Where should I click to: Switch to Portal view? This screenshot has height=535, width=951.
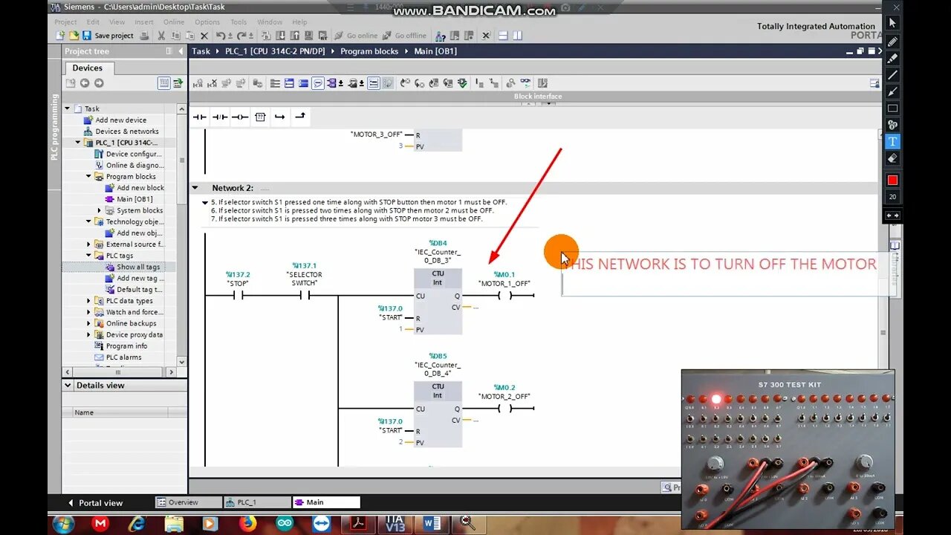pyautogui.click(x=96, y=503)
